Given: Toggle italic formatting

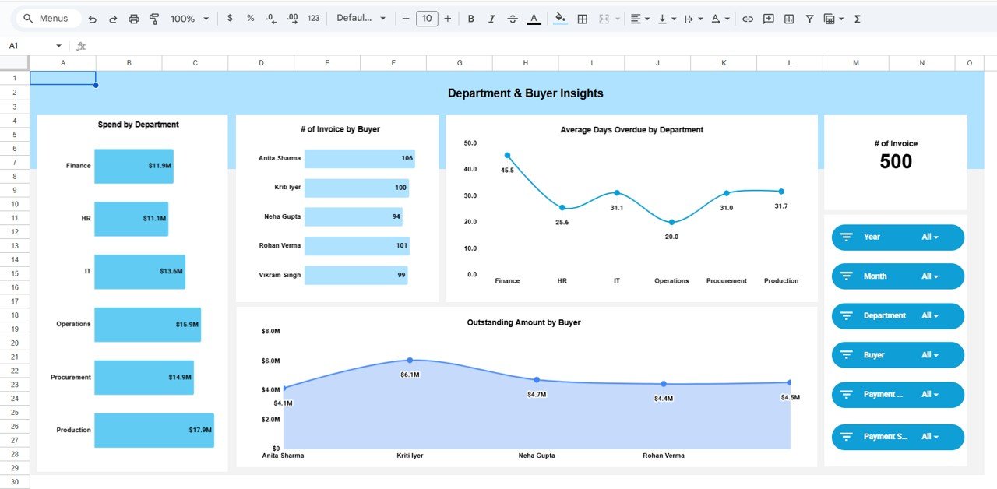Looking at the screenshot, I should [x=491, y=18].
